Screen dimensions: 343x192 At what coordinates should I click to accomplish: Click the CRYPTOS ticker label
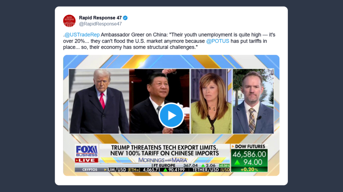click(90, 170)
